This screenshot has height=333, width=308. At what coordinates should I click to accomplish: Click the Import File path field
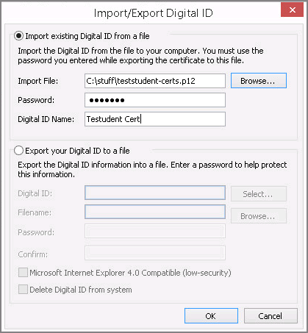pyautogui.click(x=155, y=81)
